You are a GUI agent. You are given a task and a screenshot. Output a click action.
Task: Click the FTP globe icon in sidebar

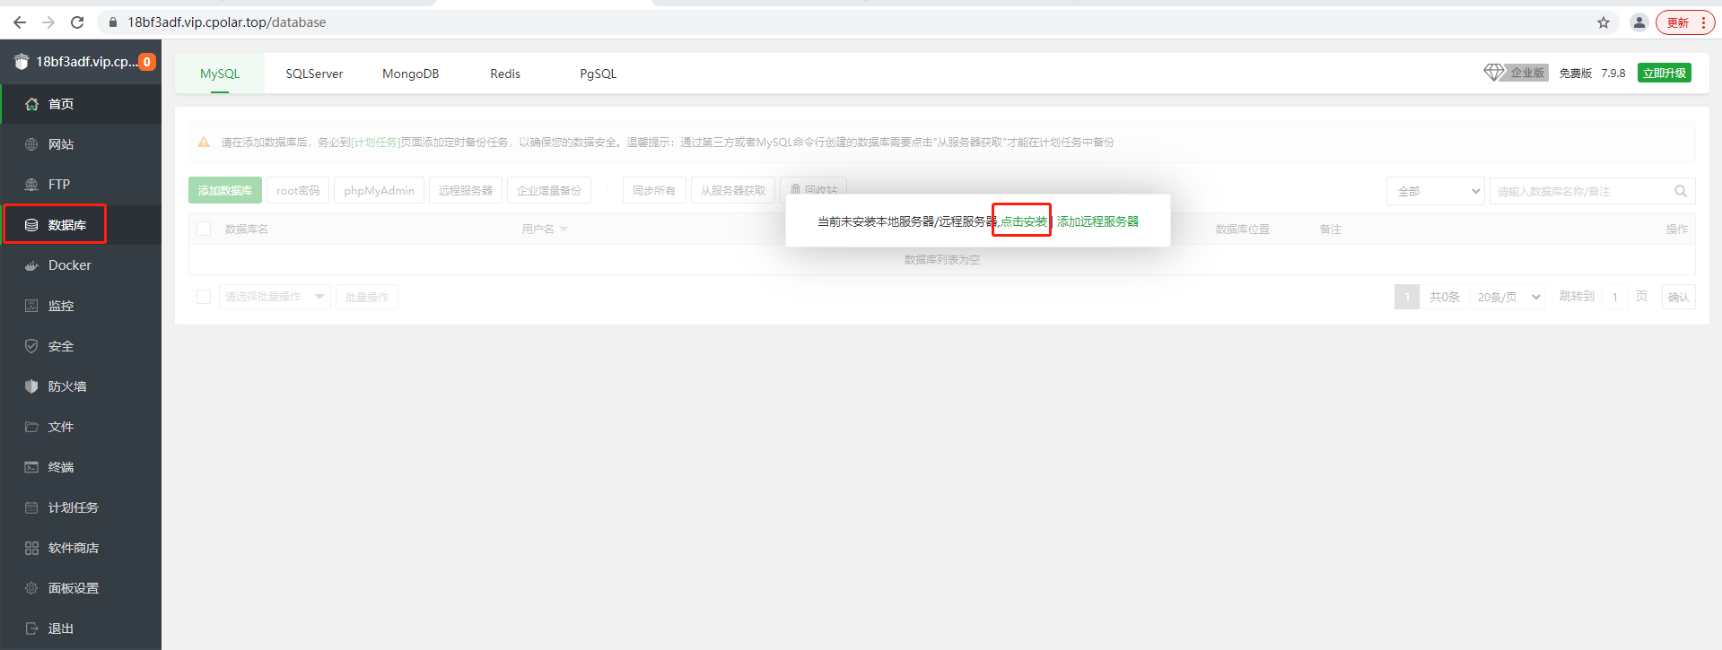(x=31, y=185)
